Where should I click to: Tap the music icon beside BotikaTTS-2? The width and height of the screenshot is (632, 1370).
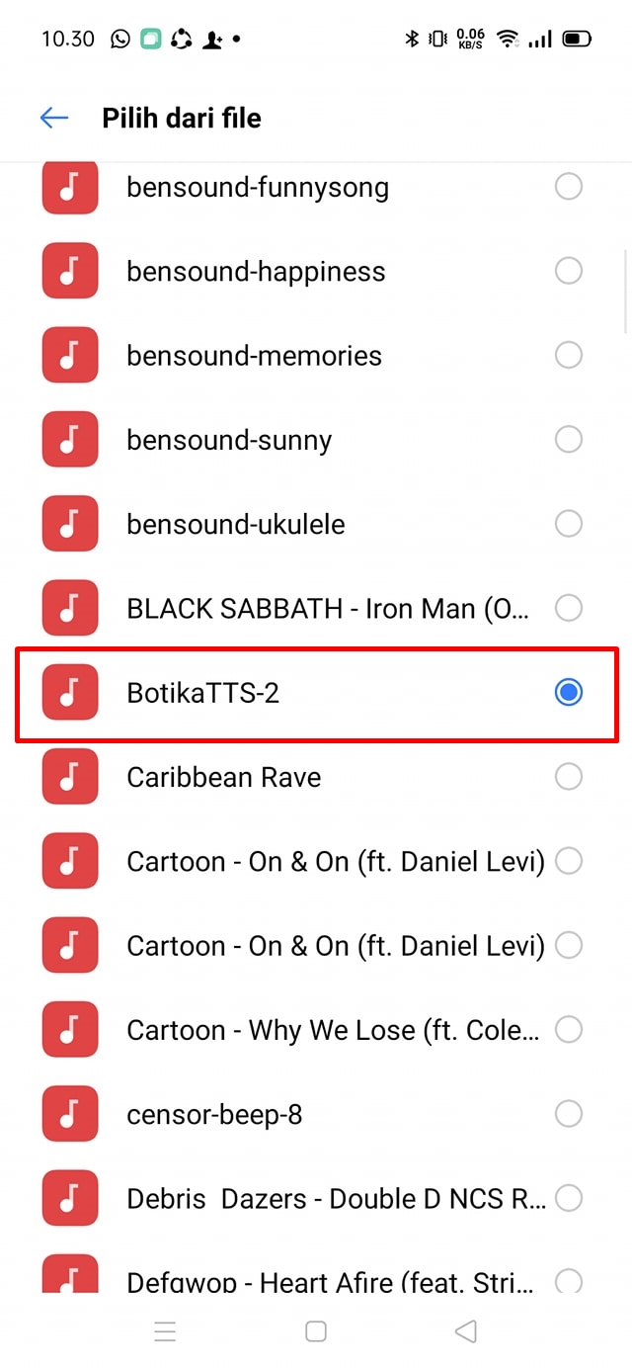[x=70, y=693]
